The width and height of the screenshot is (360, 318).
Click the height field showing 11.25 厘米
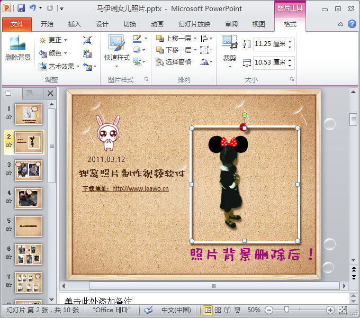[x=270, y=43]
